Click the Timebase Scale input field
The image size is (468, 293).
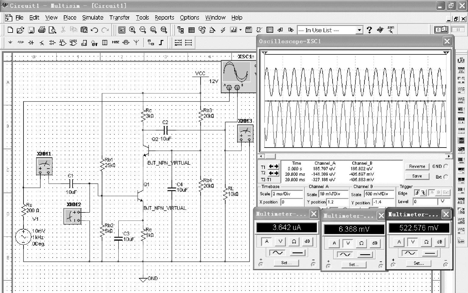click(287, 194)
